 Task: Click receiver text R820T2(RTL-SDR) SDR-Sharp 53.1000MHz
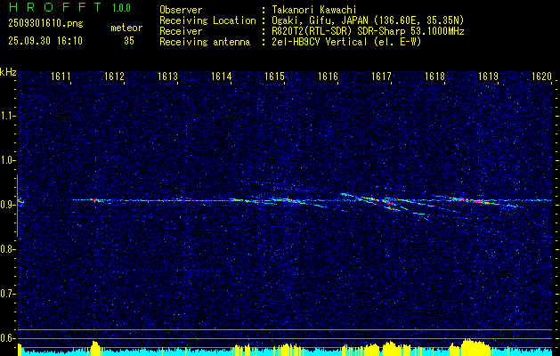pos(368,31)
